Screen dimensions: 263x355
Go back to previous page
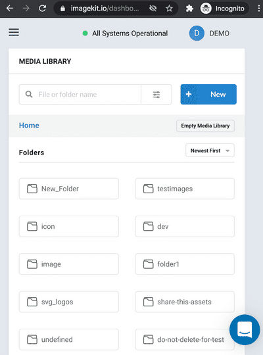click(x=10, y=9)
